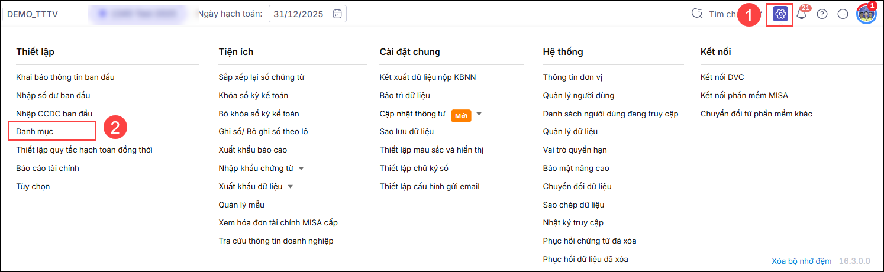Image resolution: width=884 pixels, height=272 pixels.
Task: Click the help question mark icon
Action: click(822, 14)
